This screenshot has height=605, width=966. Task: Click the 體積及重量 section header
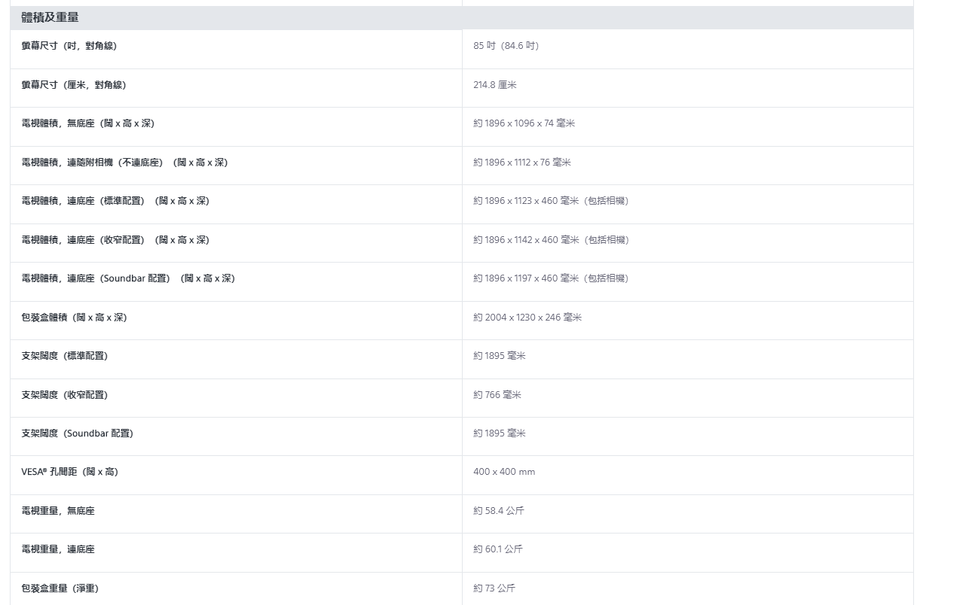50,17
